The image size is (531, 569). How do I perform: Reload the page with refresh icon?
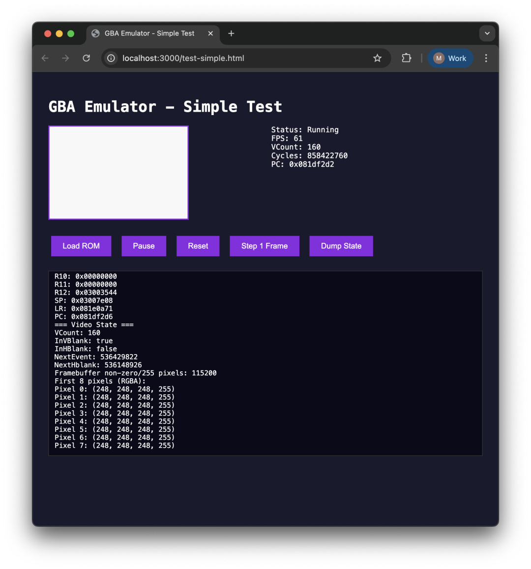coord(87,58)
